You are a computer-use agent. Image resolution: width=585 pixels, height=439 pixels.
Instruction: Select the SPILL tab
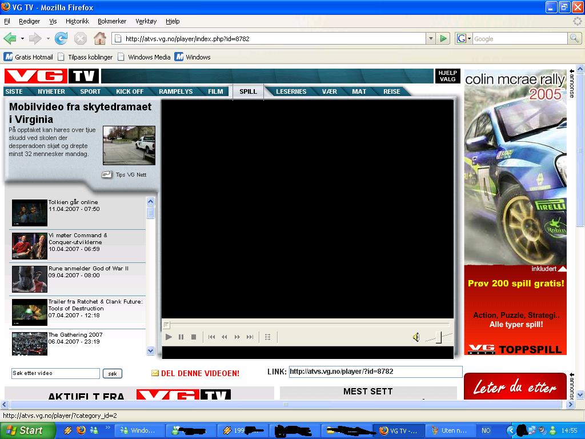pos(248,91)
